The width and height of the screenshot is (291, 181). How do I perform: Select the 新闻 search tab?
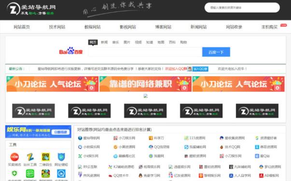[x=104, y=42]
